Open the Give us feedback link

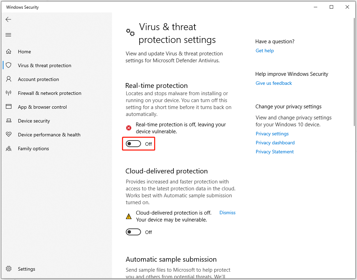[273, 83]
